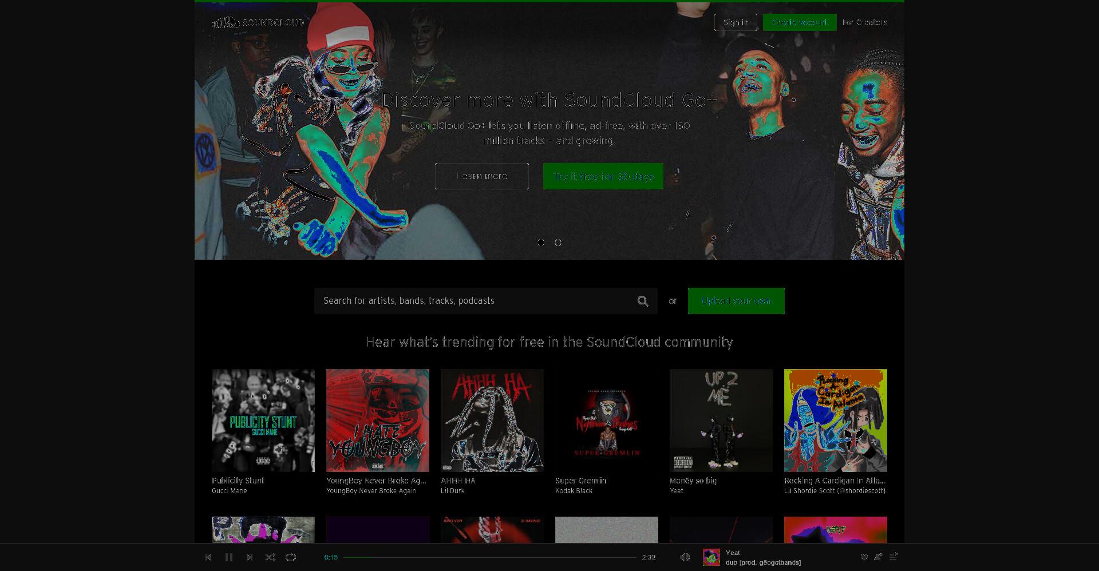The image size is (1099, 571).
Task: Click the Sign in button
Action: coord(736,22)
